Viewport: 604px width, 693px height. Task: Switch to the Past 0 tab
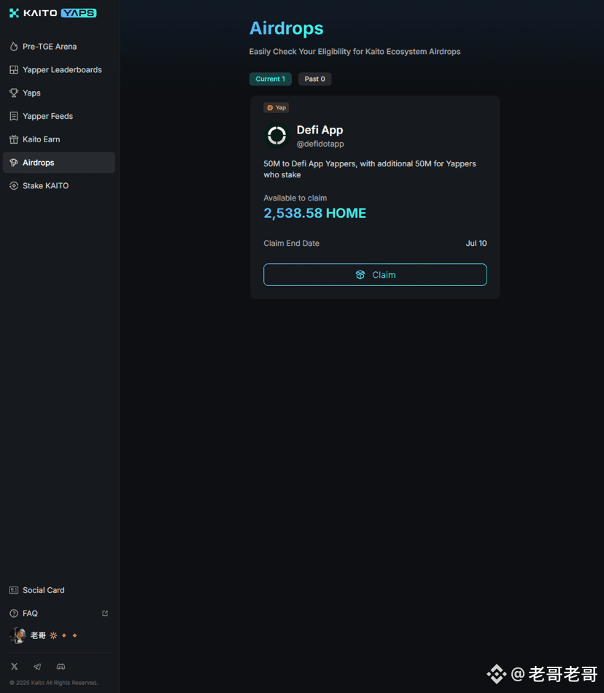point(314,79)
